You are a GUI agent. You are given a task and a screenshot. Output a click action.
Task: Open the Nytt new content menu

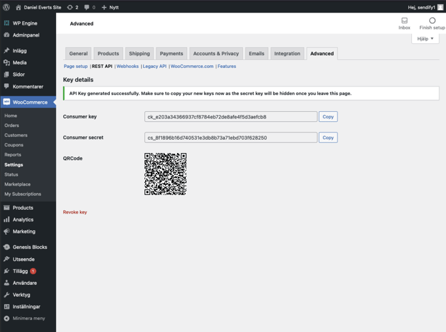(x=110, y=7)
